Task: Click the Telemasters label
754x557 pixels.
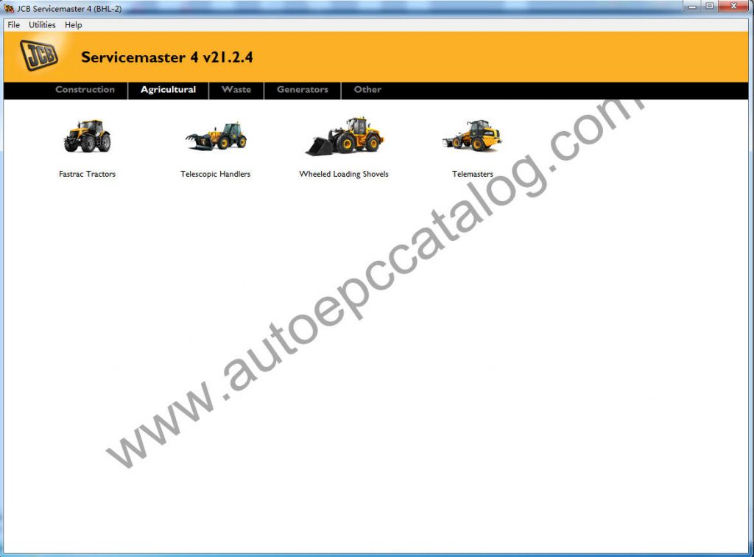Action: click(x=472, y=174)
